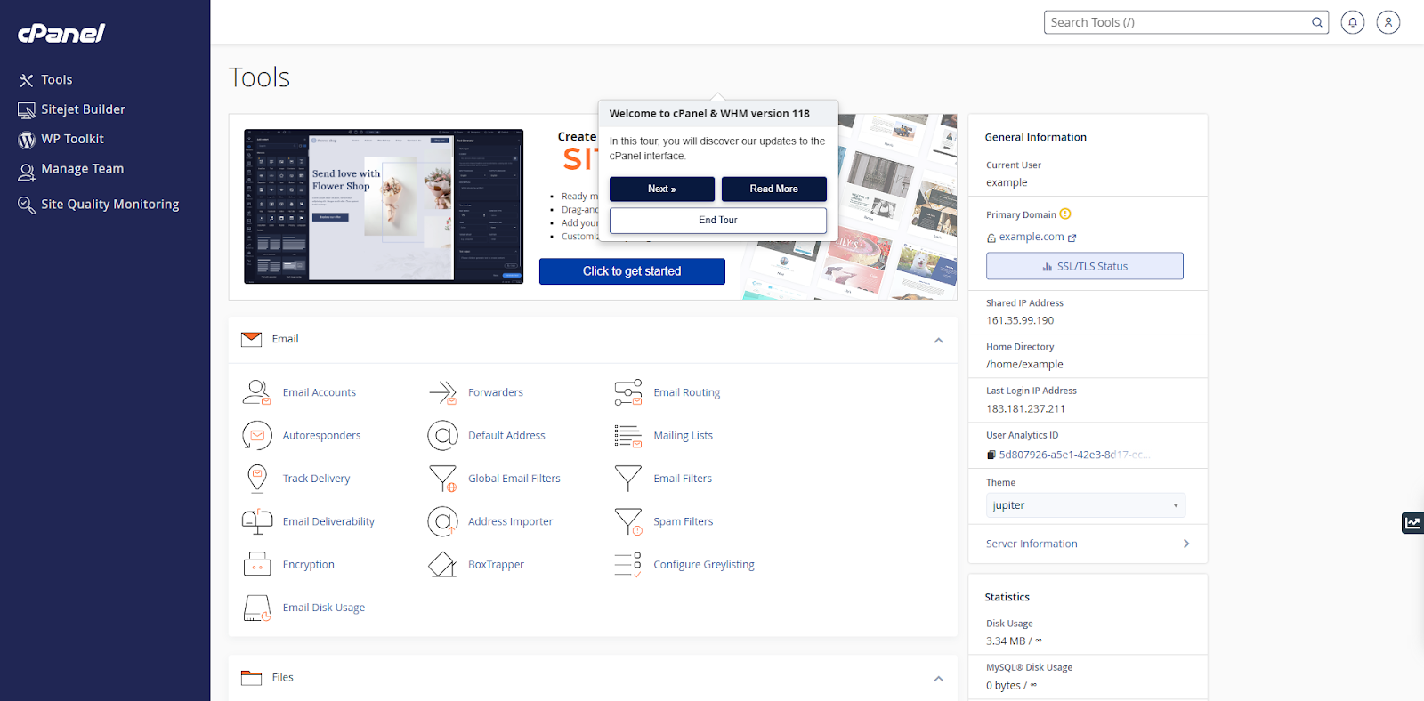1424x701 pixels.
Task: Click the Address Importer icon
Action: click(442, 521)
